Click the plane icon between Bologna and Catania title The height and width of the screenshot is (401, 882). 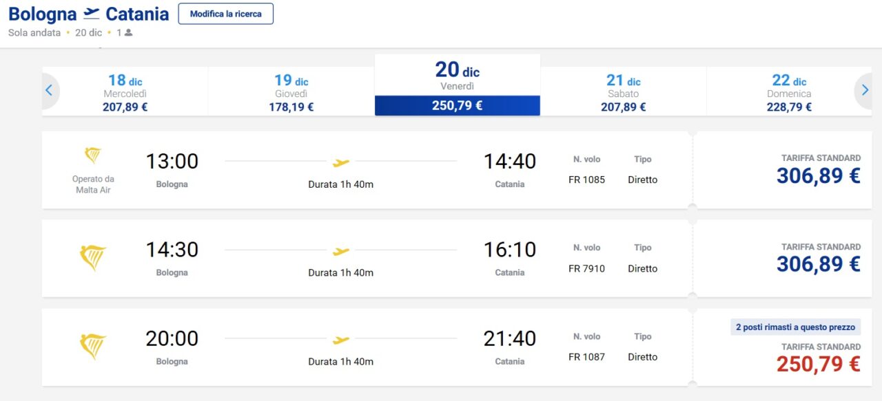91,14
